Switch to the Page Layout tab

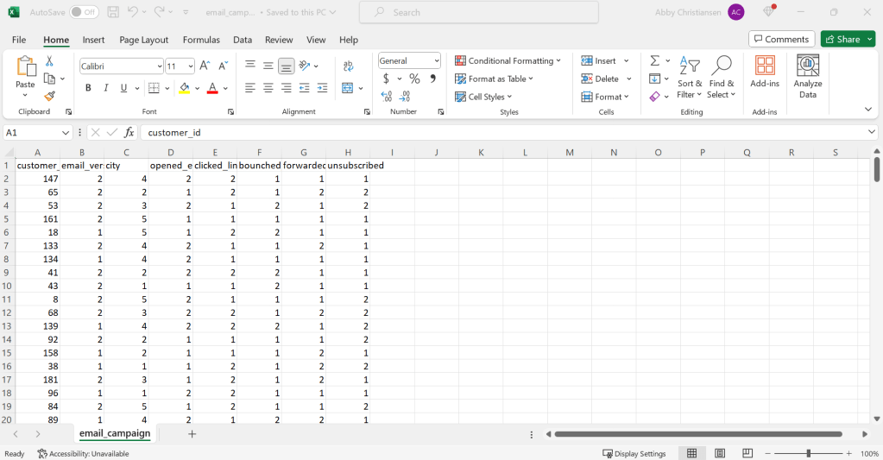coord(144,40)
